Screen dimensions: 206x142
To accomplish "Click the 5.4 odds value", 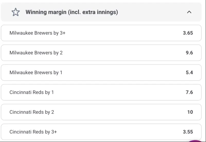I will click(189, 73).
